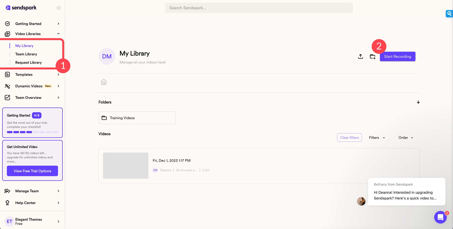The width and height of the screenshot is (453, 229).
Task: Click the Help Center badge icon
Action: pyautogui.click(x=8, y=203)
